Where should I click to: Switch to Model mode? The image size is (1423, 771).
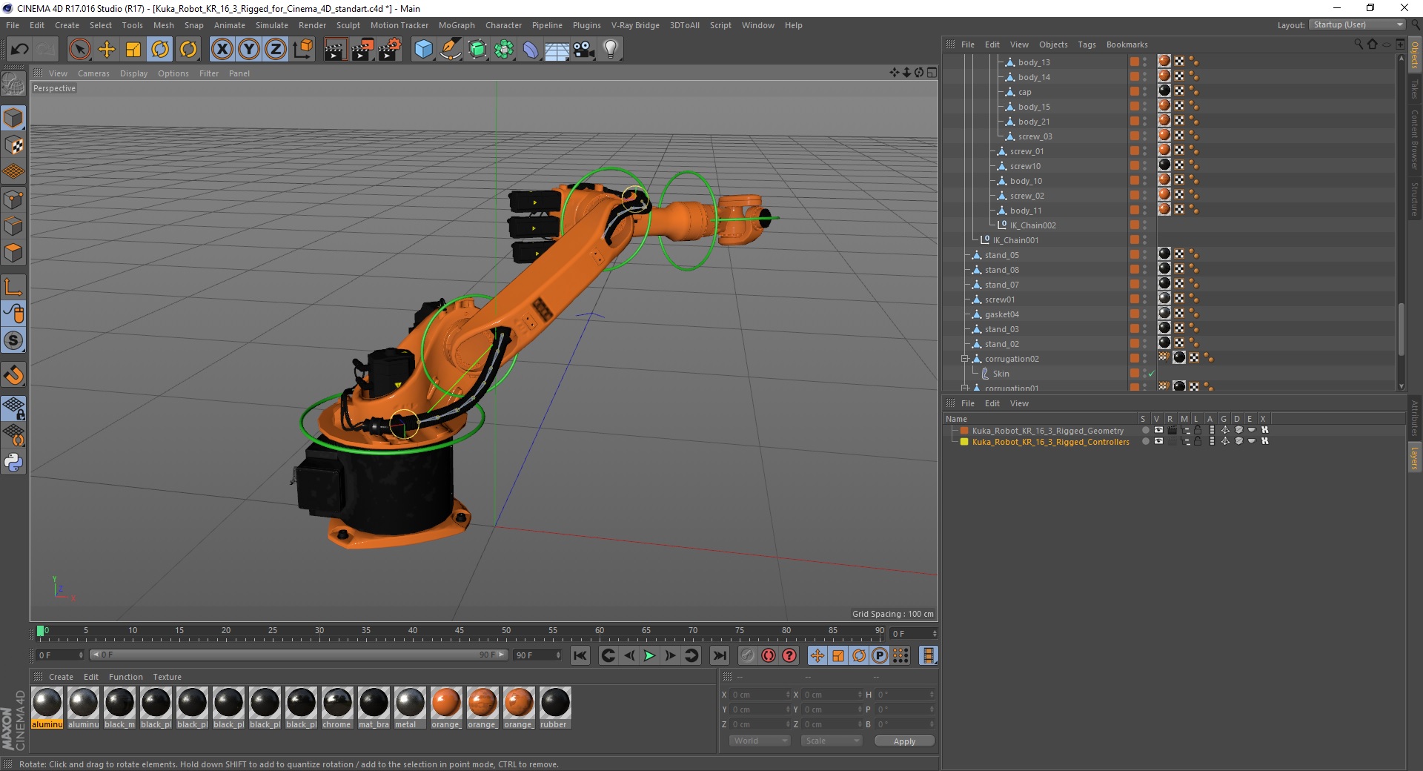13,118
